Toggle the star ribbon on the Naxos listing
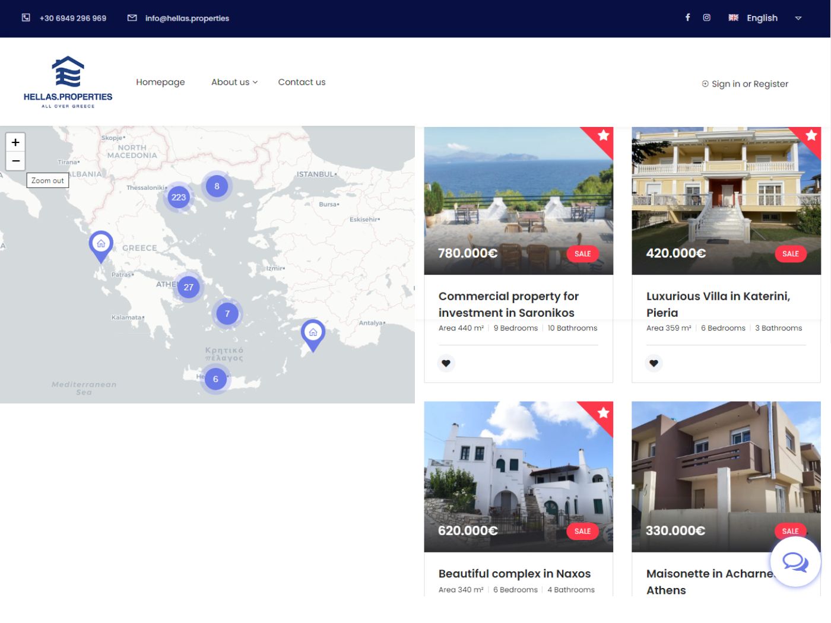Image resolution: width=831 pixels, height=623 pixels. (604, 412)
